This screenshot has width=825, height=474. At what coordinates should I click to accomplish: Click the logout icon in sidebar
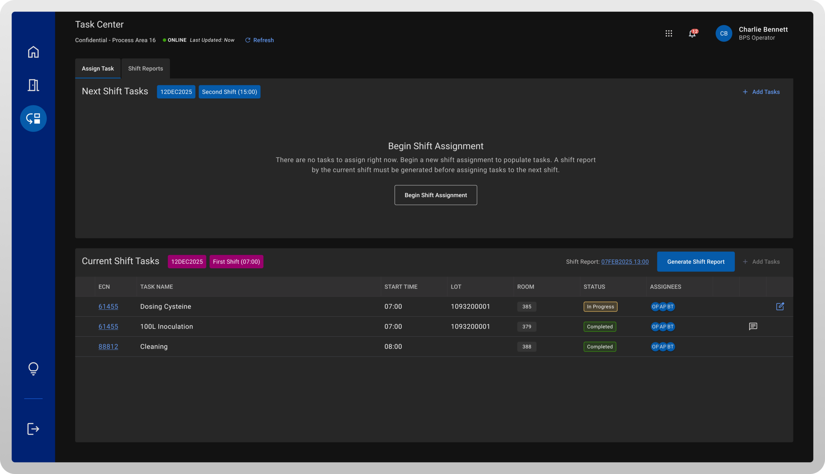click(x=33, y=429)
